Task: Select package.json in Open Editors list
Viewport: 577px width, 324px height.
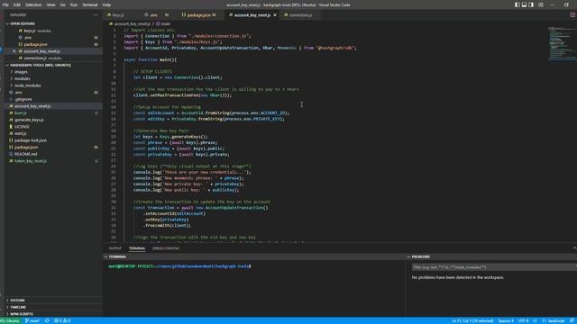Action: [x=36, y=44]
